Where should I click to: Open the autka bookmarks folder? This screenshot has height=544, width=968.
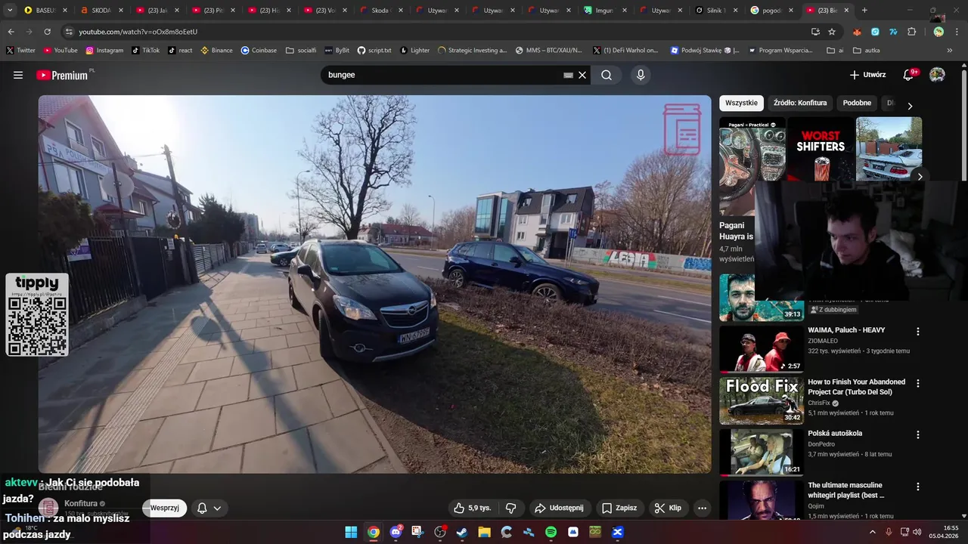click(x=866, y=51)
